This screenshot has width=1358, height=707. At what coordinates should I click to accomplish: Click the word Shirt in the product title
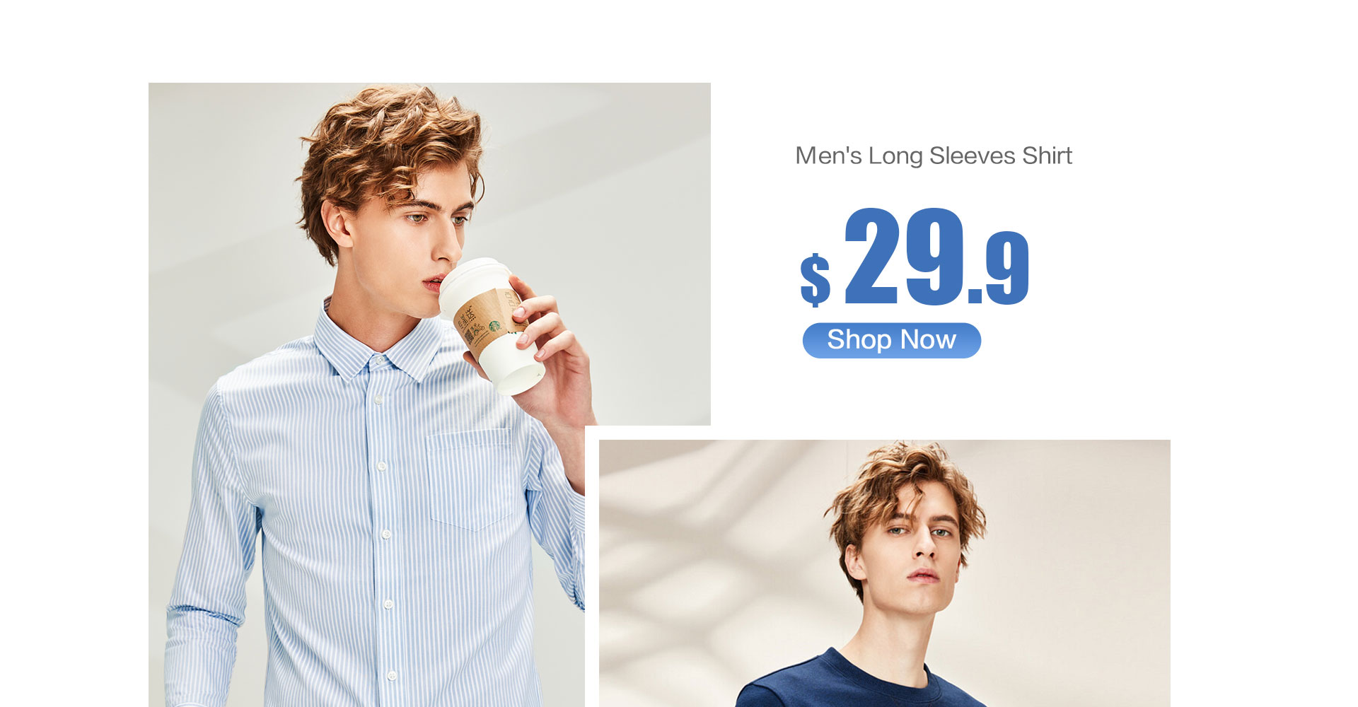(x=1047, y=156)
